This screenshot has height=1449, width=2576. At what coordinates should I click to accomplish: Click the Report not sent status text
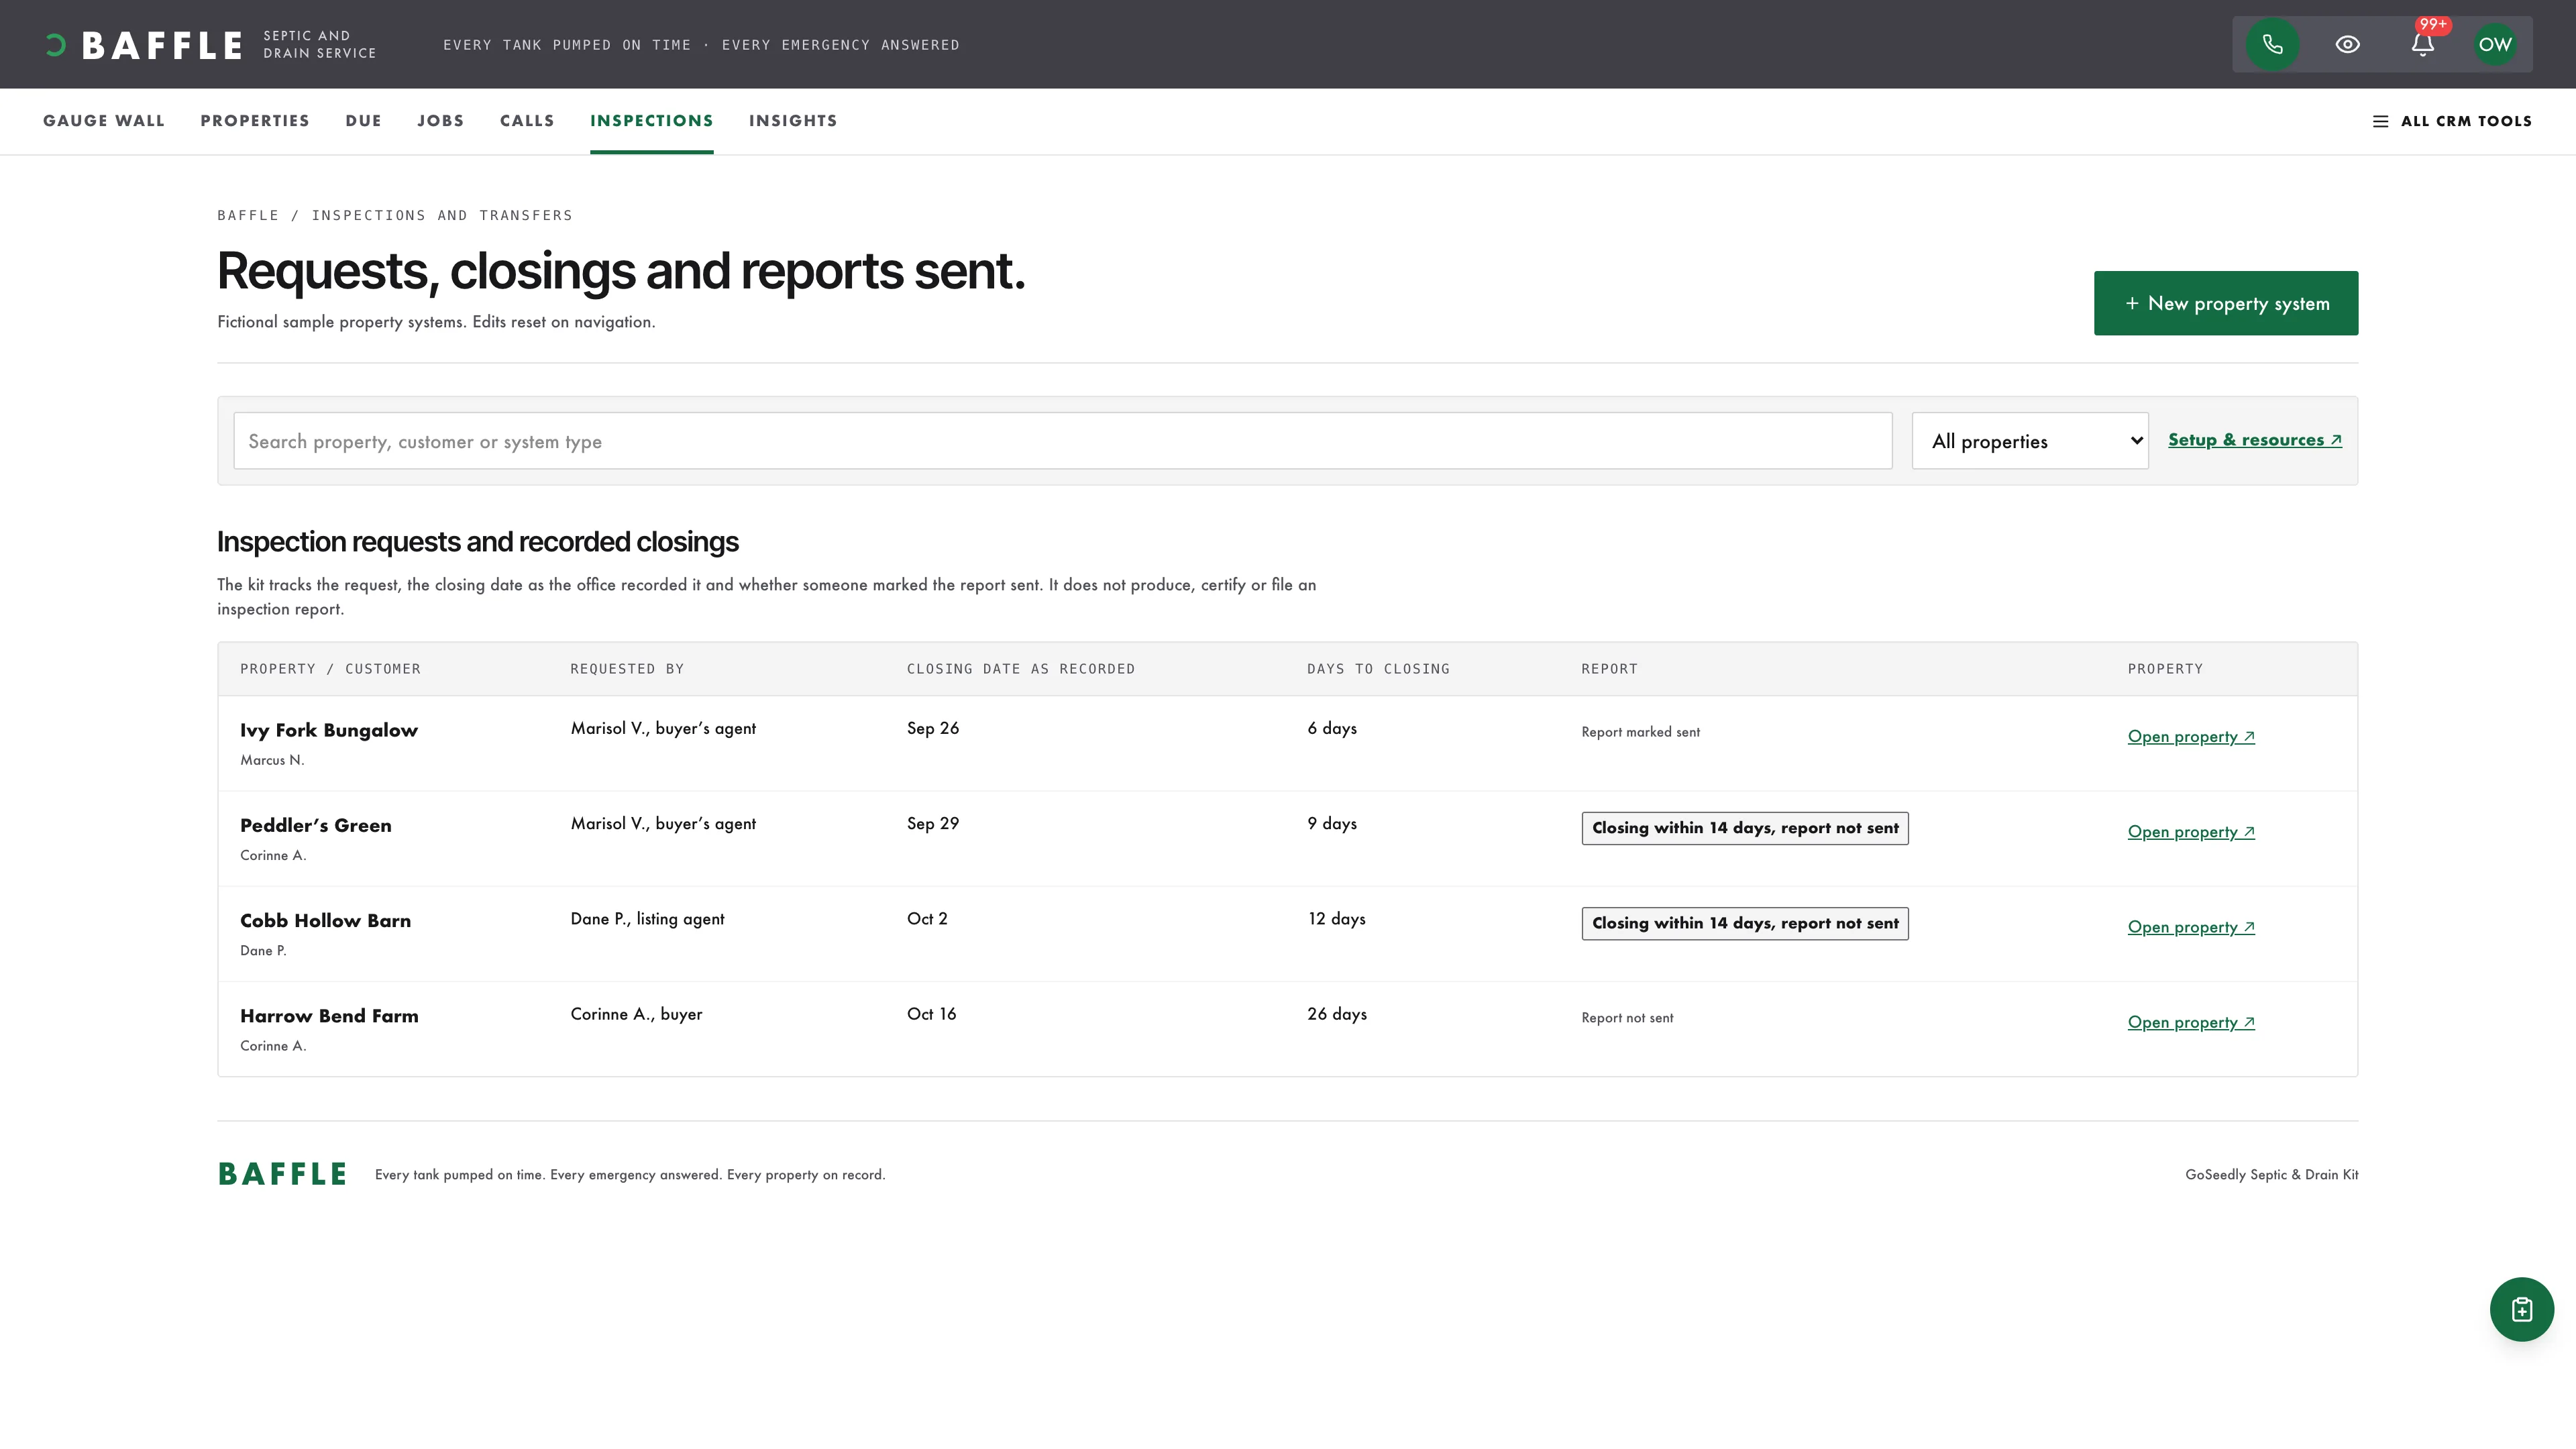point(1627,1018)
